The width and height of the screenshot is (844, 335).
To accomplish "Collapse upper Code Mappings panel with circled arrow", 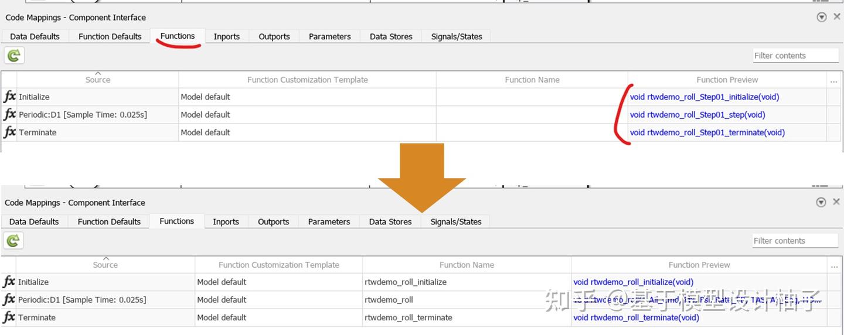I will click(x=821, y=17).
